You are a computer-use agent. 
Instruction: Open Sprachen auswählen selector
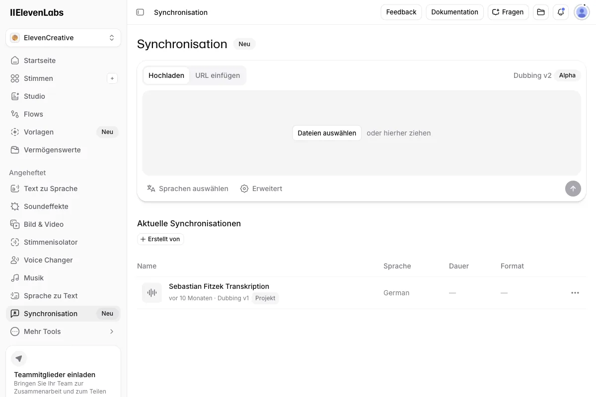coord(188,189)
